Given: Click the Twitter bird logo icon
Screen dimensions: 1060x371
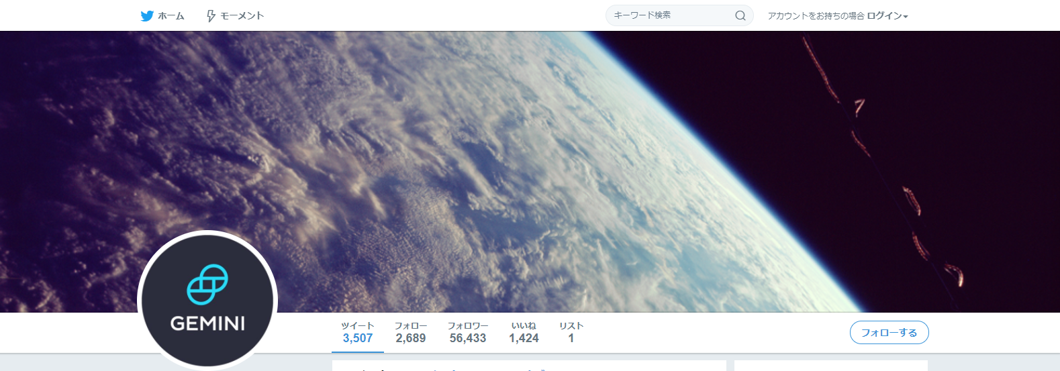Looking at the screenshot, I should click(x=147, y=15).
